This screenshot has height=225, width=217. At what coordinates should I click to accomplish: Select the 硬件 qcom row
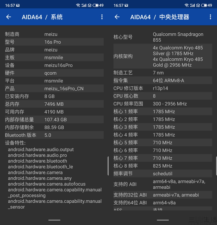(x=54, y=73)
